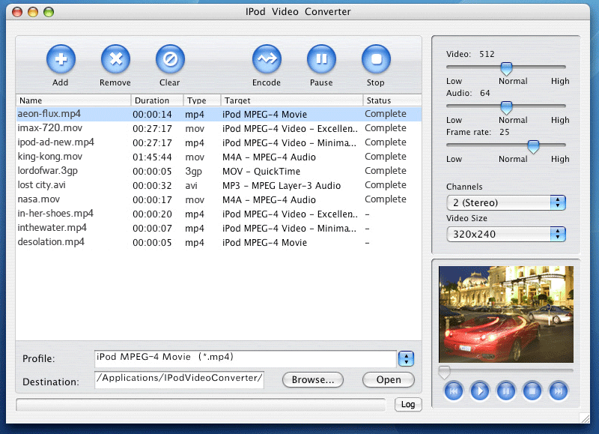Play the video preview
The image size is (599, 434).
479,391
